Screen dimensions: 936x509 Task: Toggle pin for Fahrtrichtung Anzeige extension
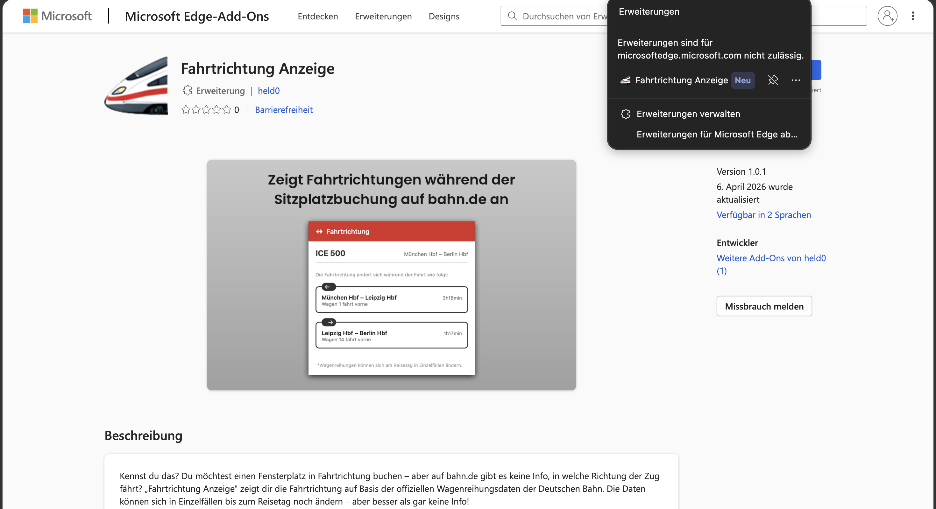tap(773, 80)
